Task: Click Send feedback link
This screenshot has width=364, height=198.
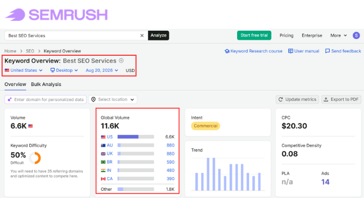Action: click(x=343, y=51)
